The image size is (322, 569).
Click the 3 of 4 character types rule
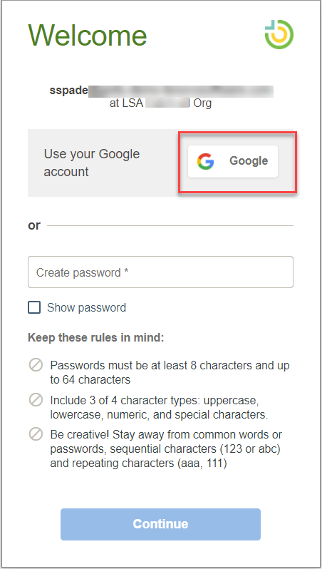[159, 408]
